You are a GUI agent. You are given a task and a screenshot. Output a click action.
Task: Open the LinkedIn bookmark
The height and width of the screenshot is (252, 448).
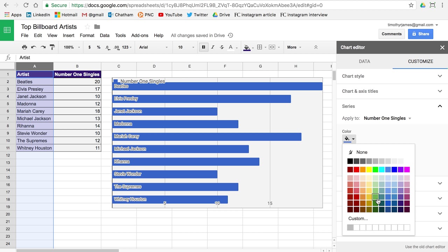[38, 15]
